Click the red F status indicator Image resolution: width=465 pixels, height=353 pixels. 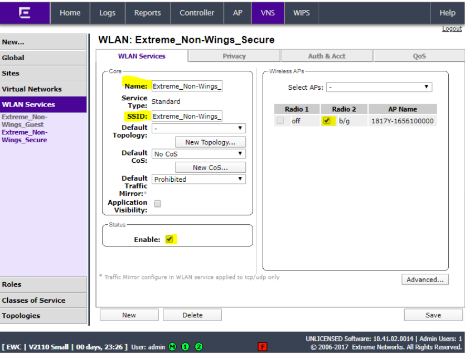[263, 346]
